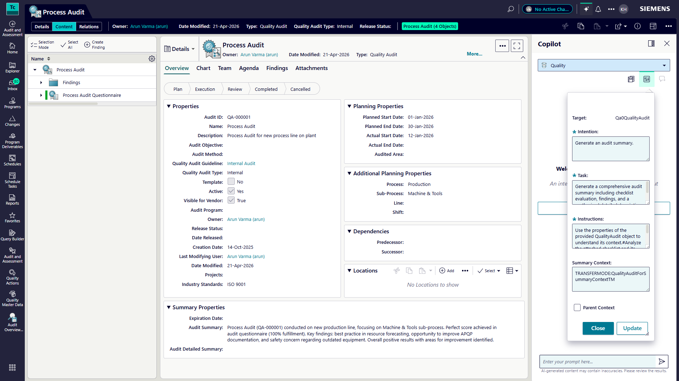Image resolution: width=679 pixels, height=381 pixels.
Task: Open the Inbox with 80 badge
Action: pos(12,85)
